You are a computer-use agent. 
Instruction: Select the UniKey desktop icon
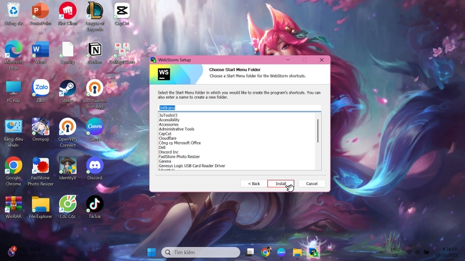[122, 52]
